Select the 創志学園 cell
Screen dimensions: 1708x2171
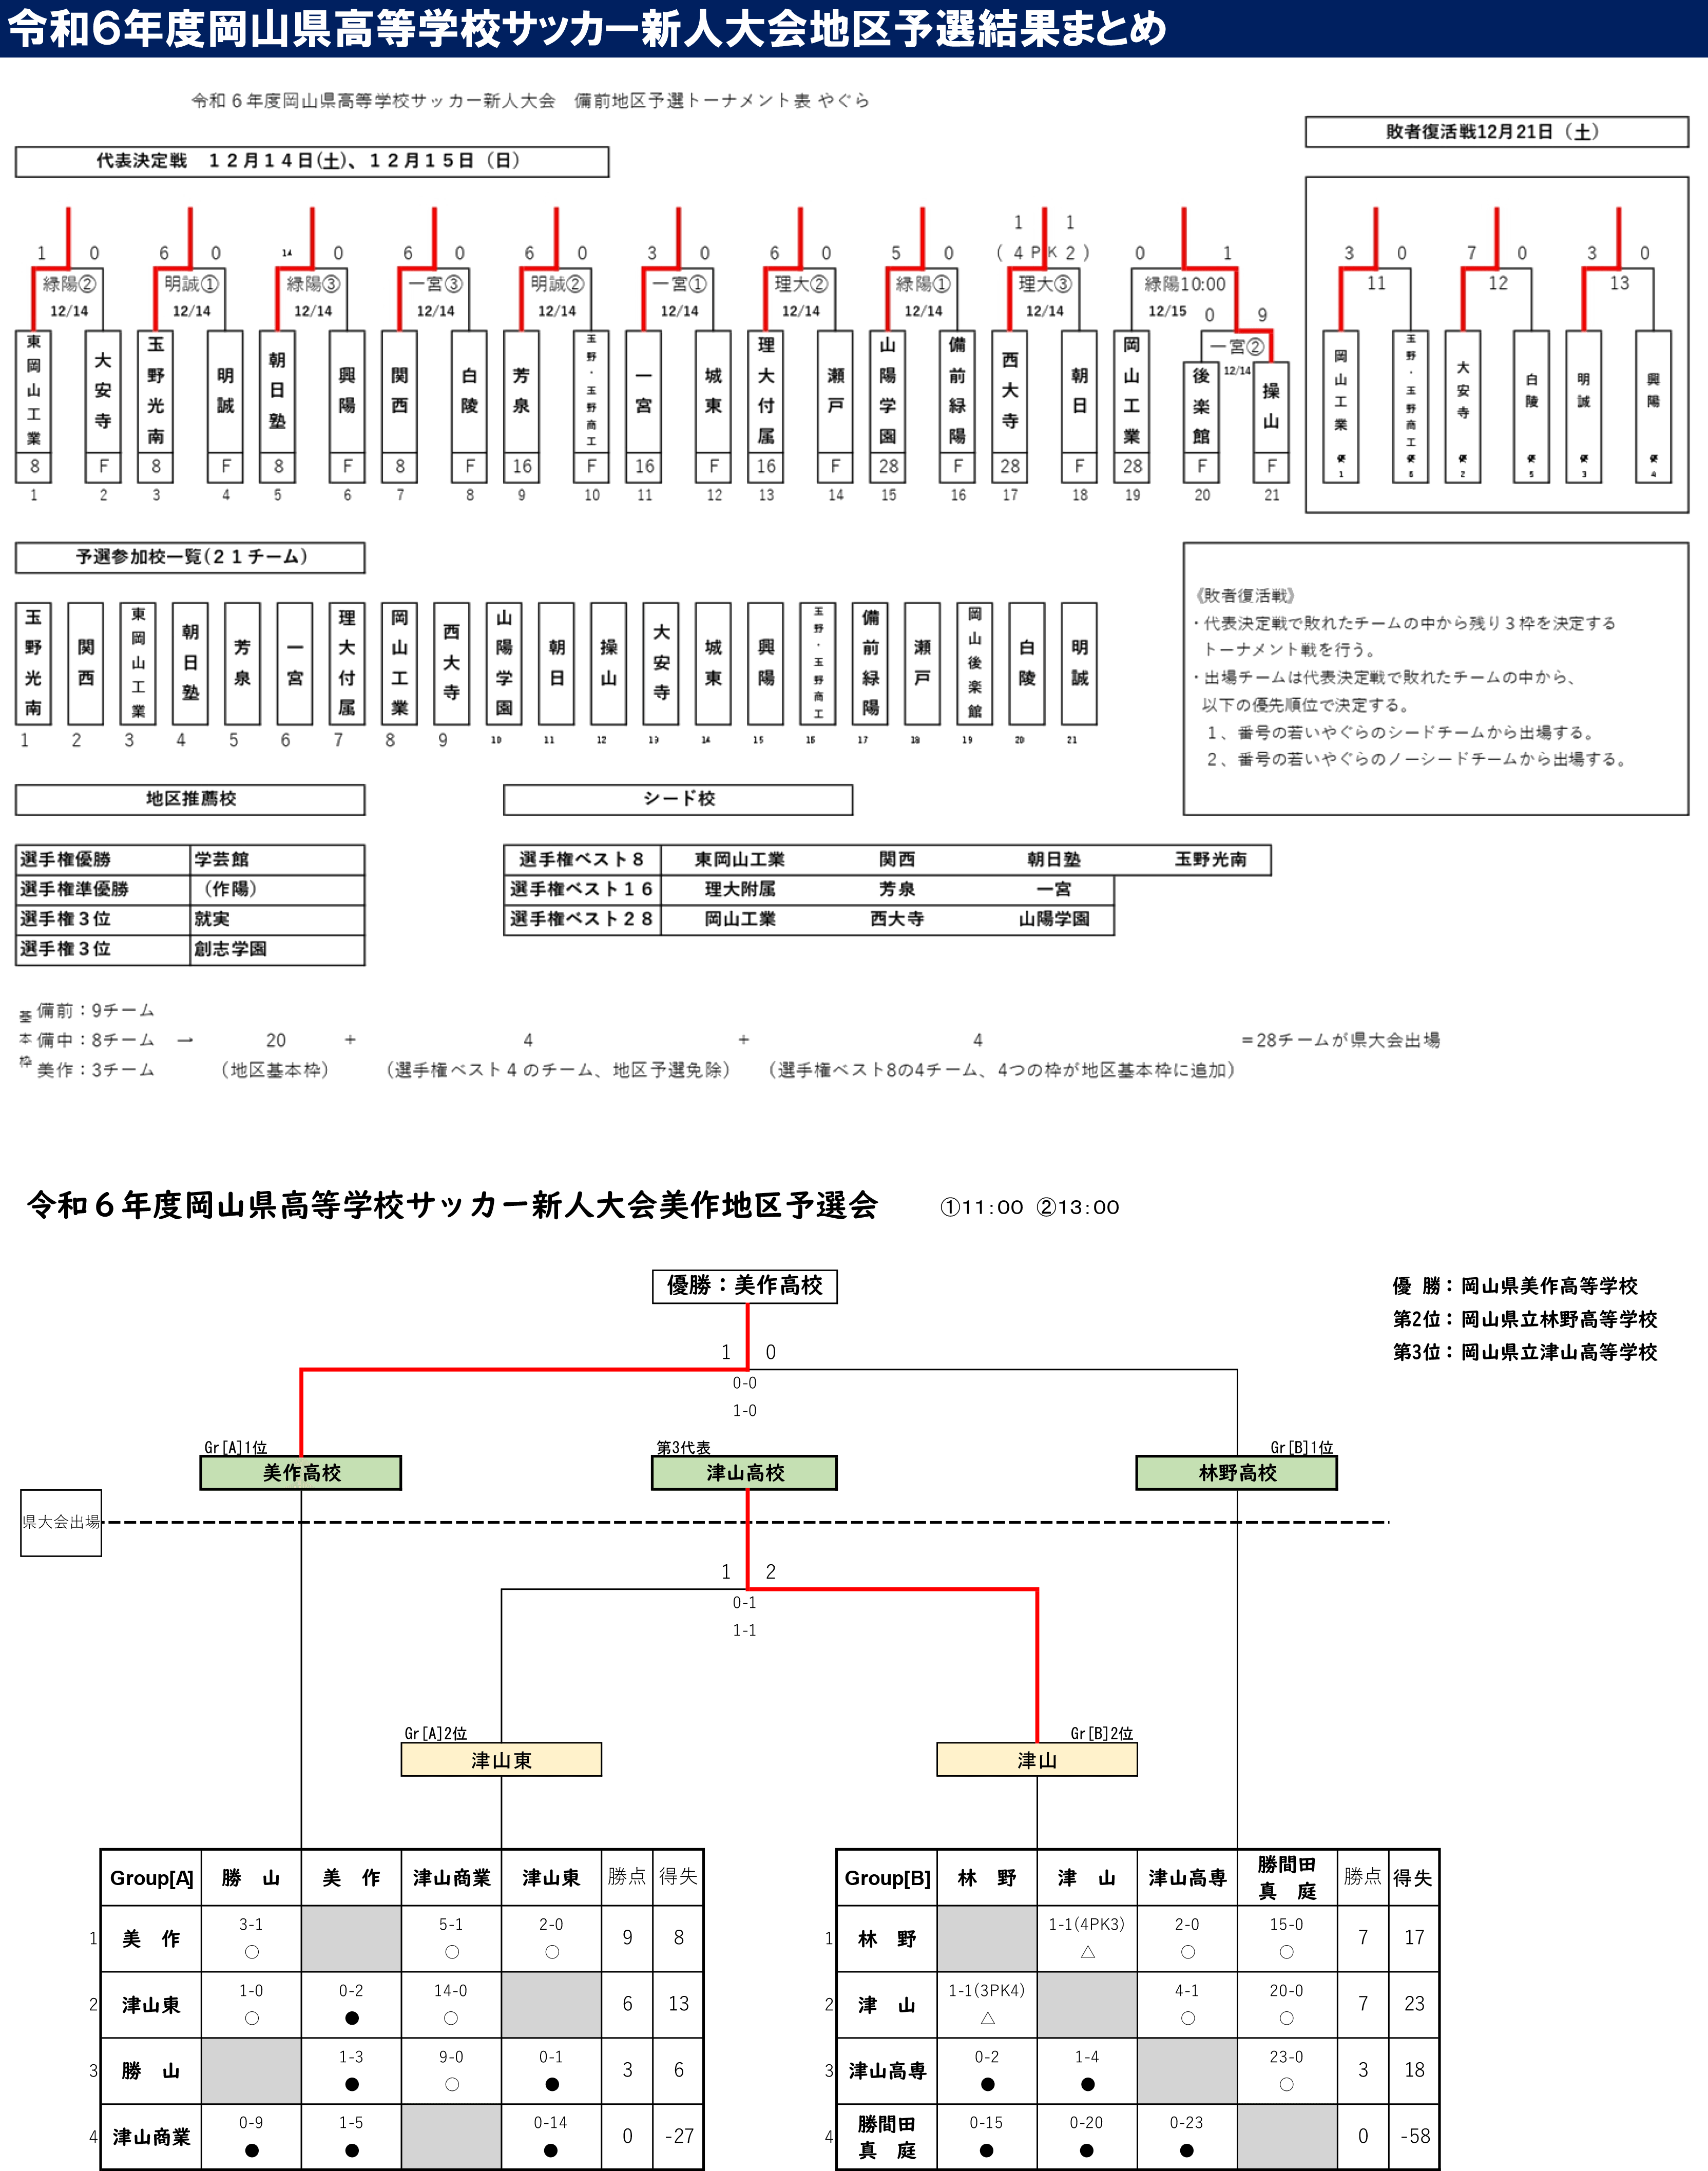277,950
